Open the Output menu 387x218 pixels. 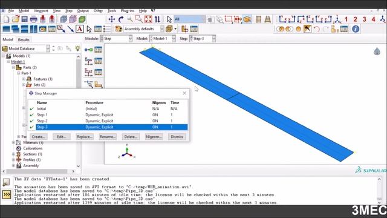click(83, 11)
